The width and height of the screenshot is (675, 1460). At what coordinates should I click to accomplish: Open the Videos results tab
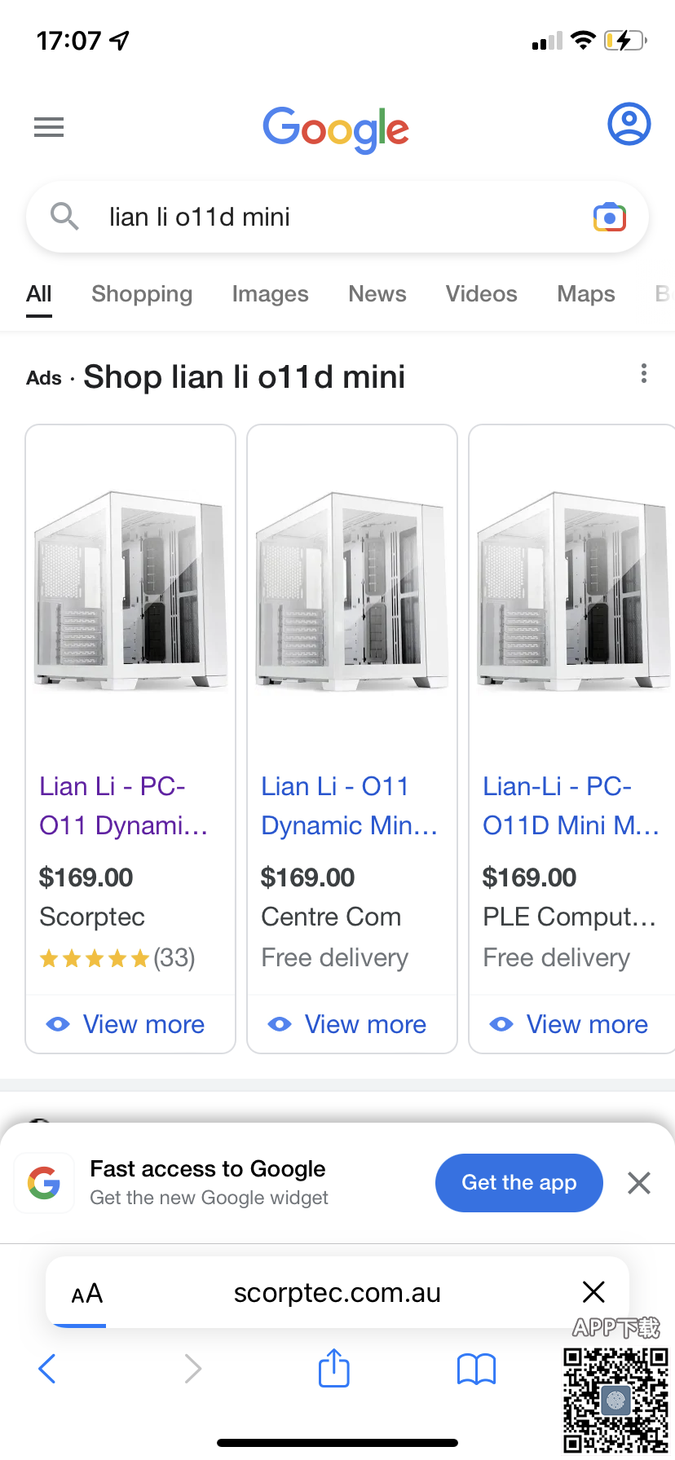[481, 294]
